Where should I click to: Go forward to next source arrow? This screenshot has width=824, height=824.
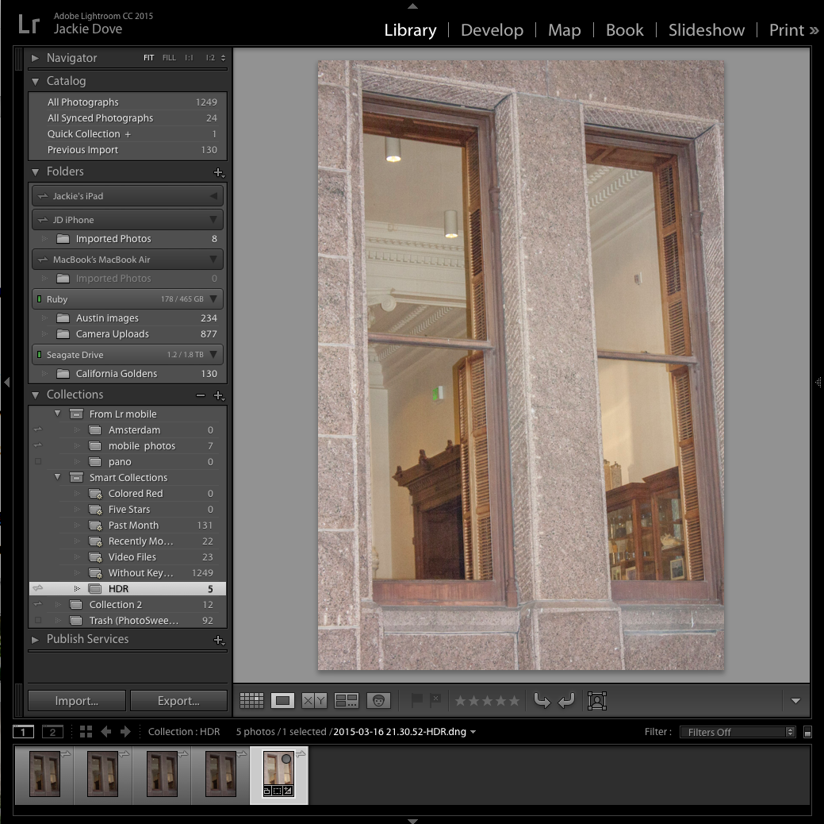125,731
